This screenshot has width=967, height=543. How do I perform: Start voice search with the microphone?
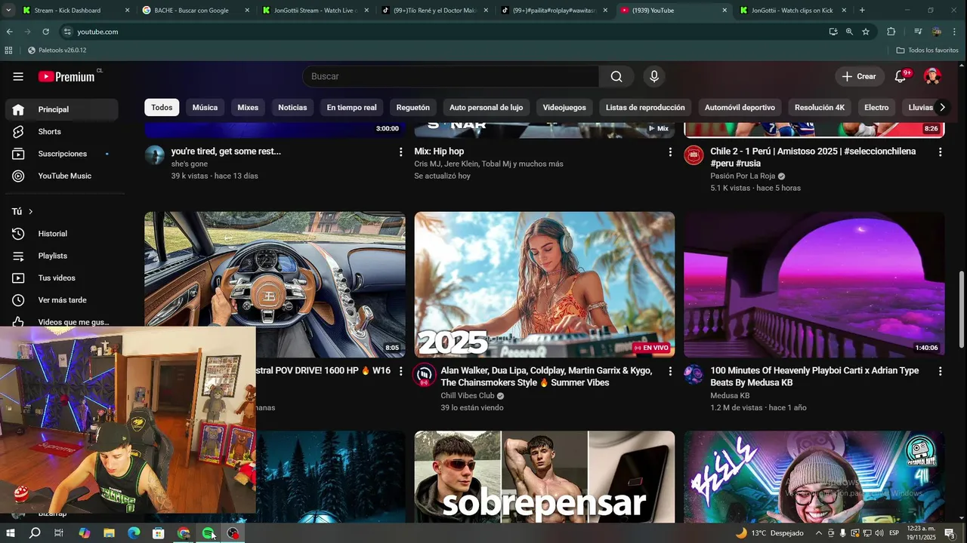[x=654, y=76]
